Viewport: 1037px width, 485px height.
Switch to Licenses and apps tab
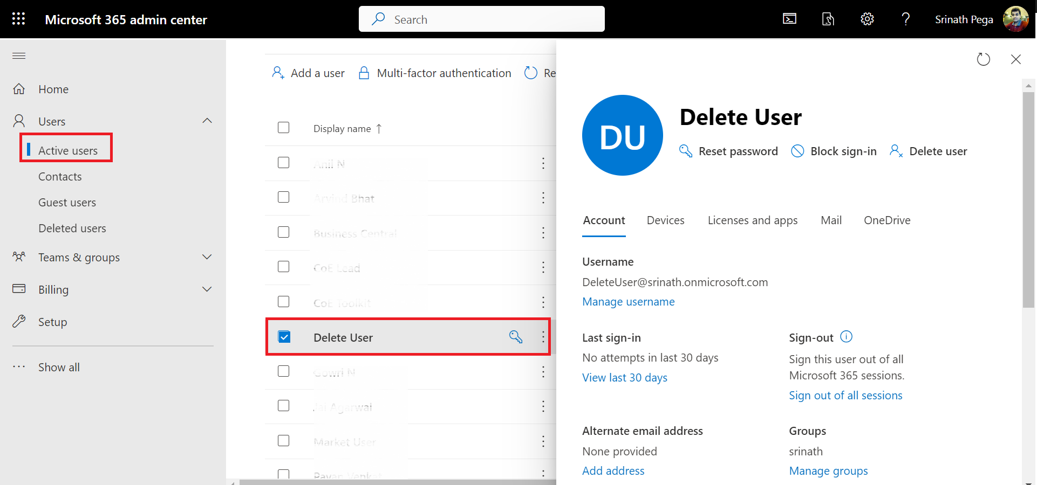(x=752, y=220)
